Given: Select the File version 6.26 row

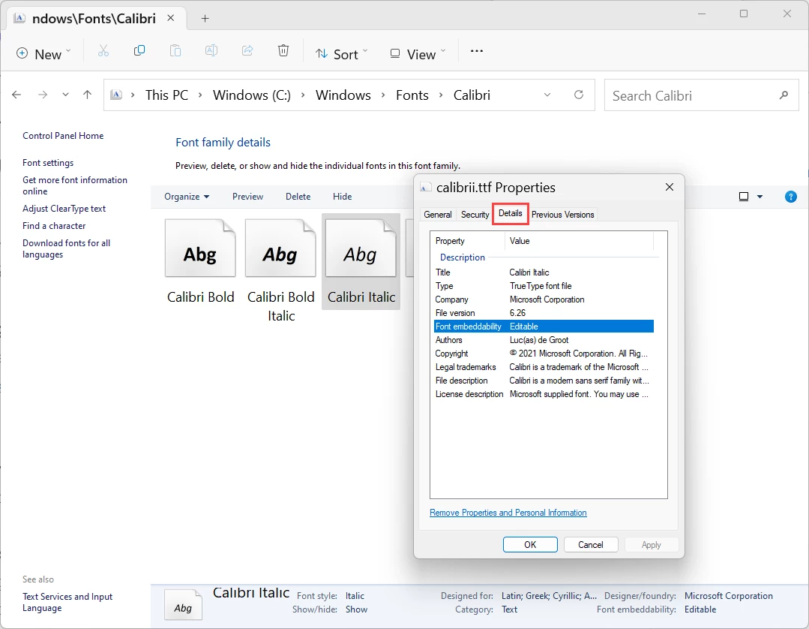Looking at the screenshot, I should pyautogui.click(x=544, y=313).
